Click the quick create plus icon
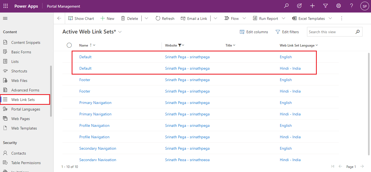The width and height of the screenshot is (371, 172). click(x=312, y=6)
